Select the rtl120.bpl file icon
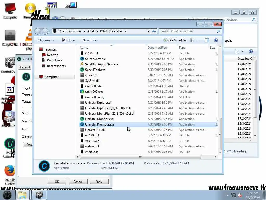The image size is (266, 200). tap(82, 53)
